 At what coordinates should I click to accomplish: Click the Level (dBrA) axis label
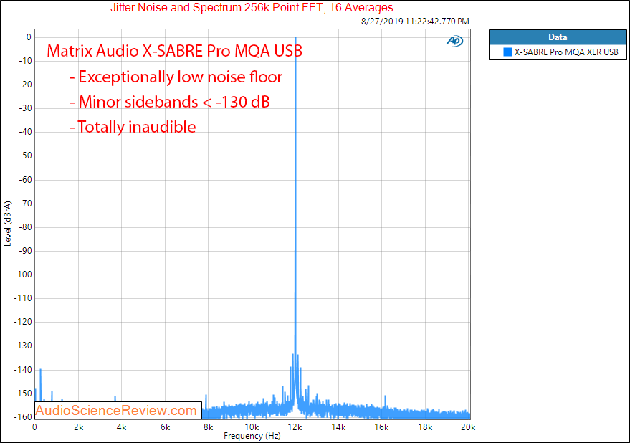(x=8, y=224)
